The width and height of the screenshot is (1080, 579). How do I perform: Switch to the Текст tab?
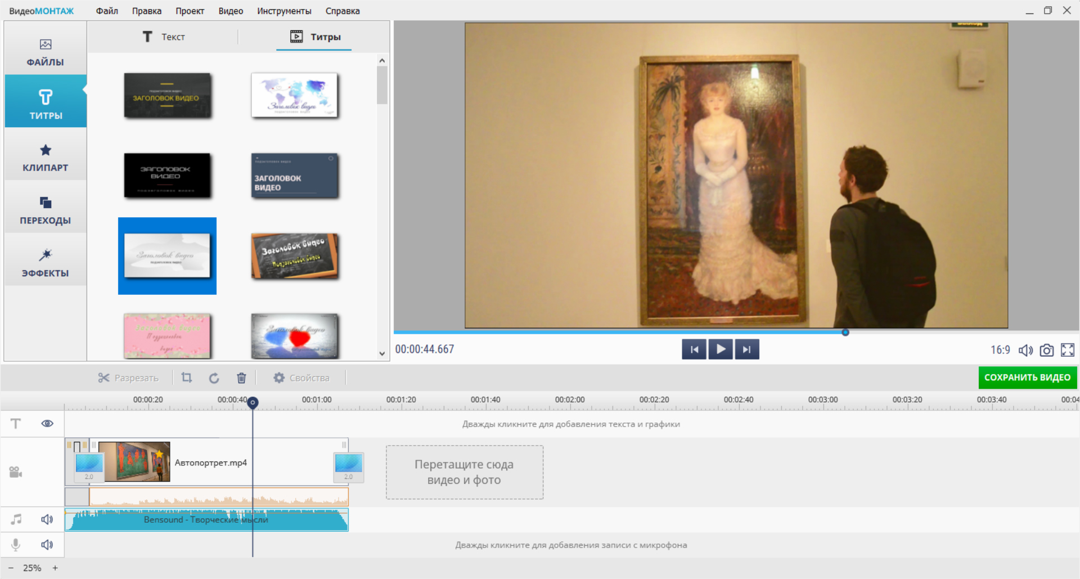click(164, 37)
